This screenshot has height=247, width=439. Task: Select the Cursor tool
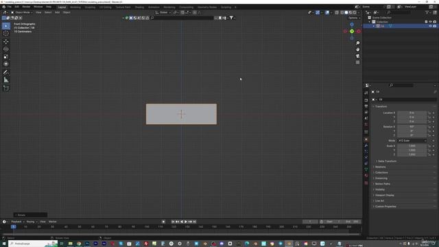click(x=6, y=34)
